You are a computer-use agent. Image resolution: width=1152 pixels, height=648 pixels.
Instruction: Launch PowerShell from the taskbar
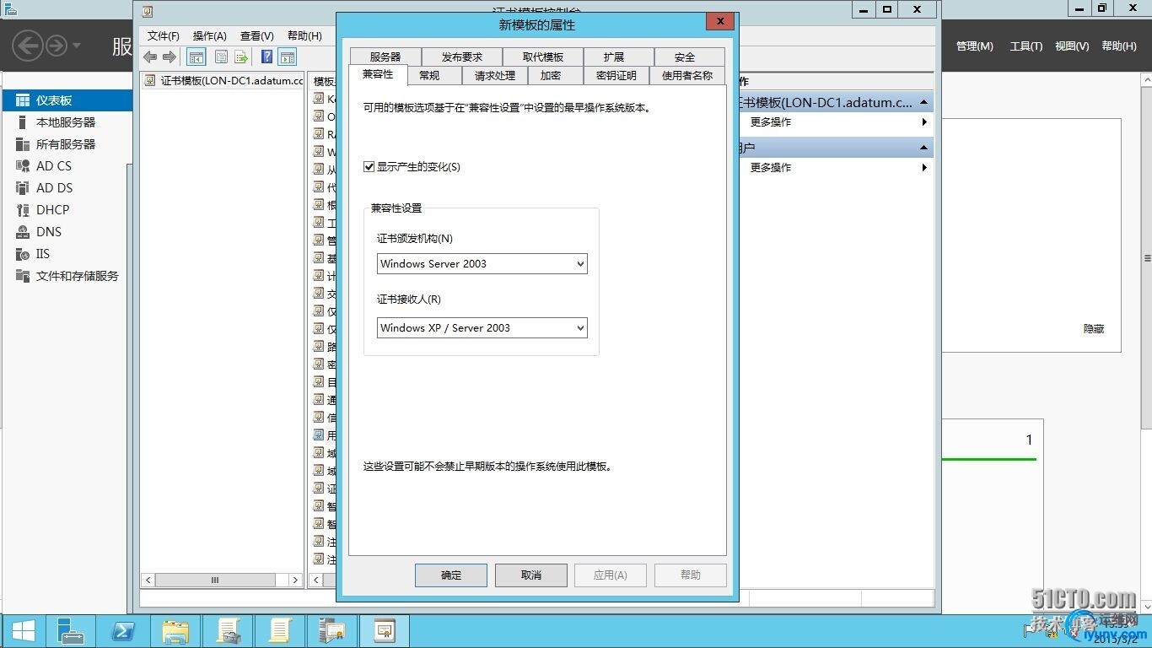[123, 631]
